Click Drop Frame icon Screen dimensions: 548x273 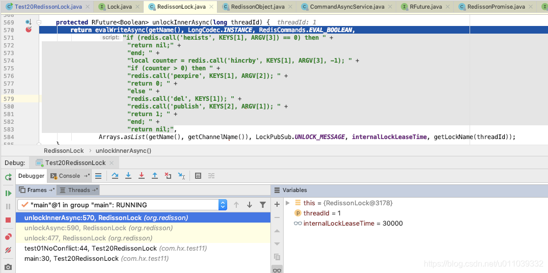(x=168, y=176)
